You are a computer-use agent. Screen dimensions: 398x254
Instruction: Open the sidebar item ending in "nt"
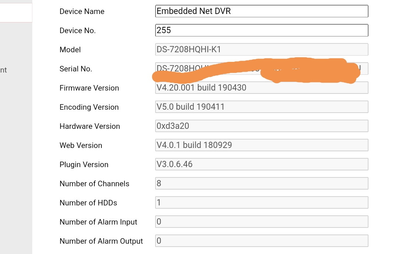point(4,70)
